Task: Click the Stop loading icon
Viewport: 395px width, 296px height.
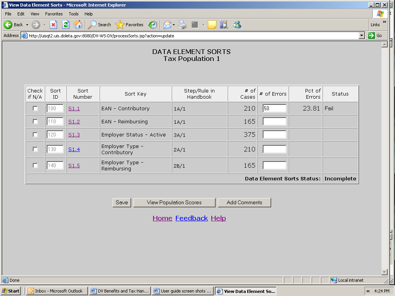Action: pos(54,25)
